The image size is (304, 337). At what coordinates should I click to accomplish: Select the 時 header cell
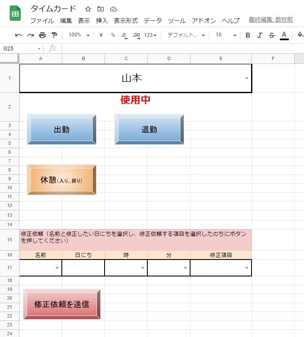126,255
